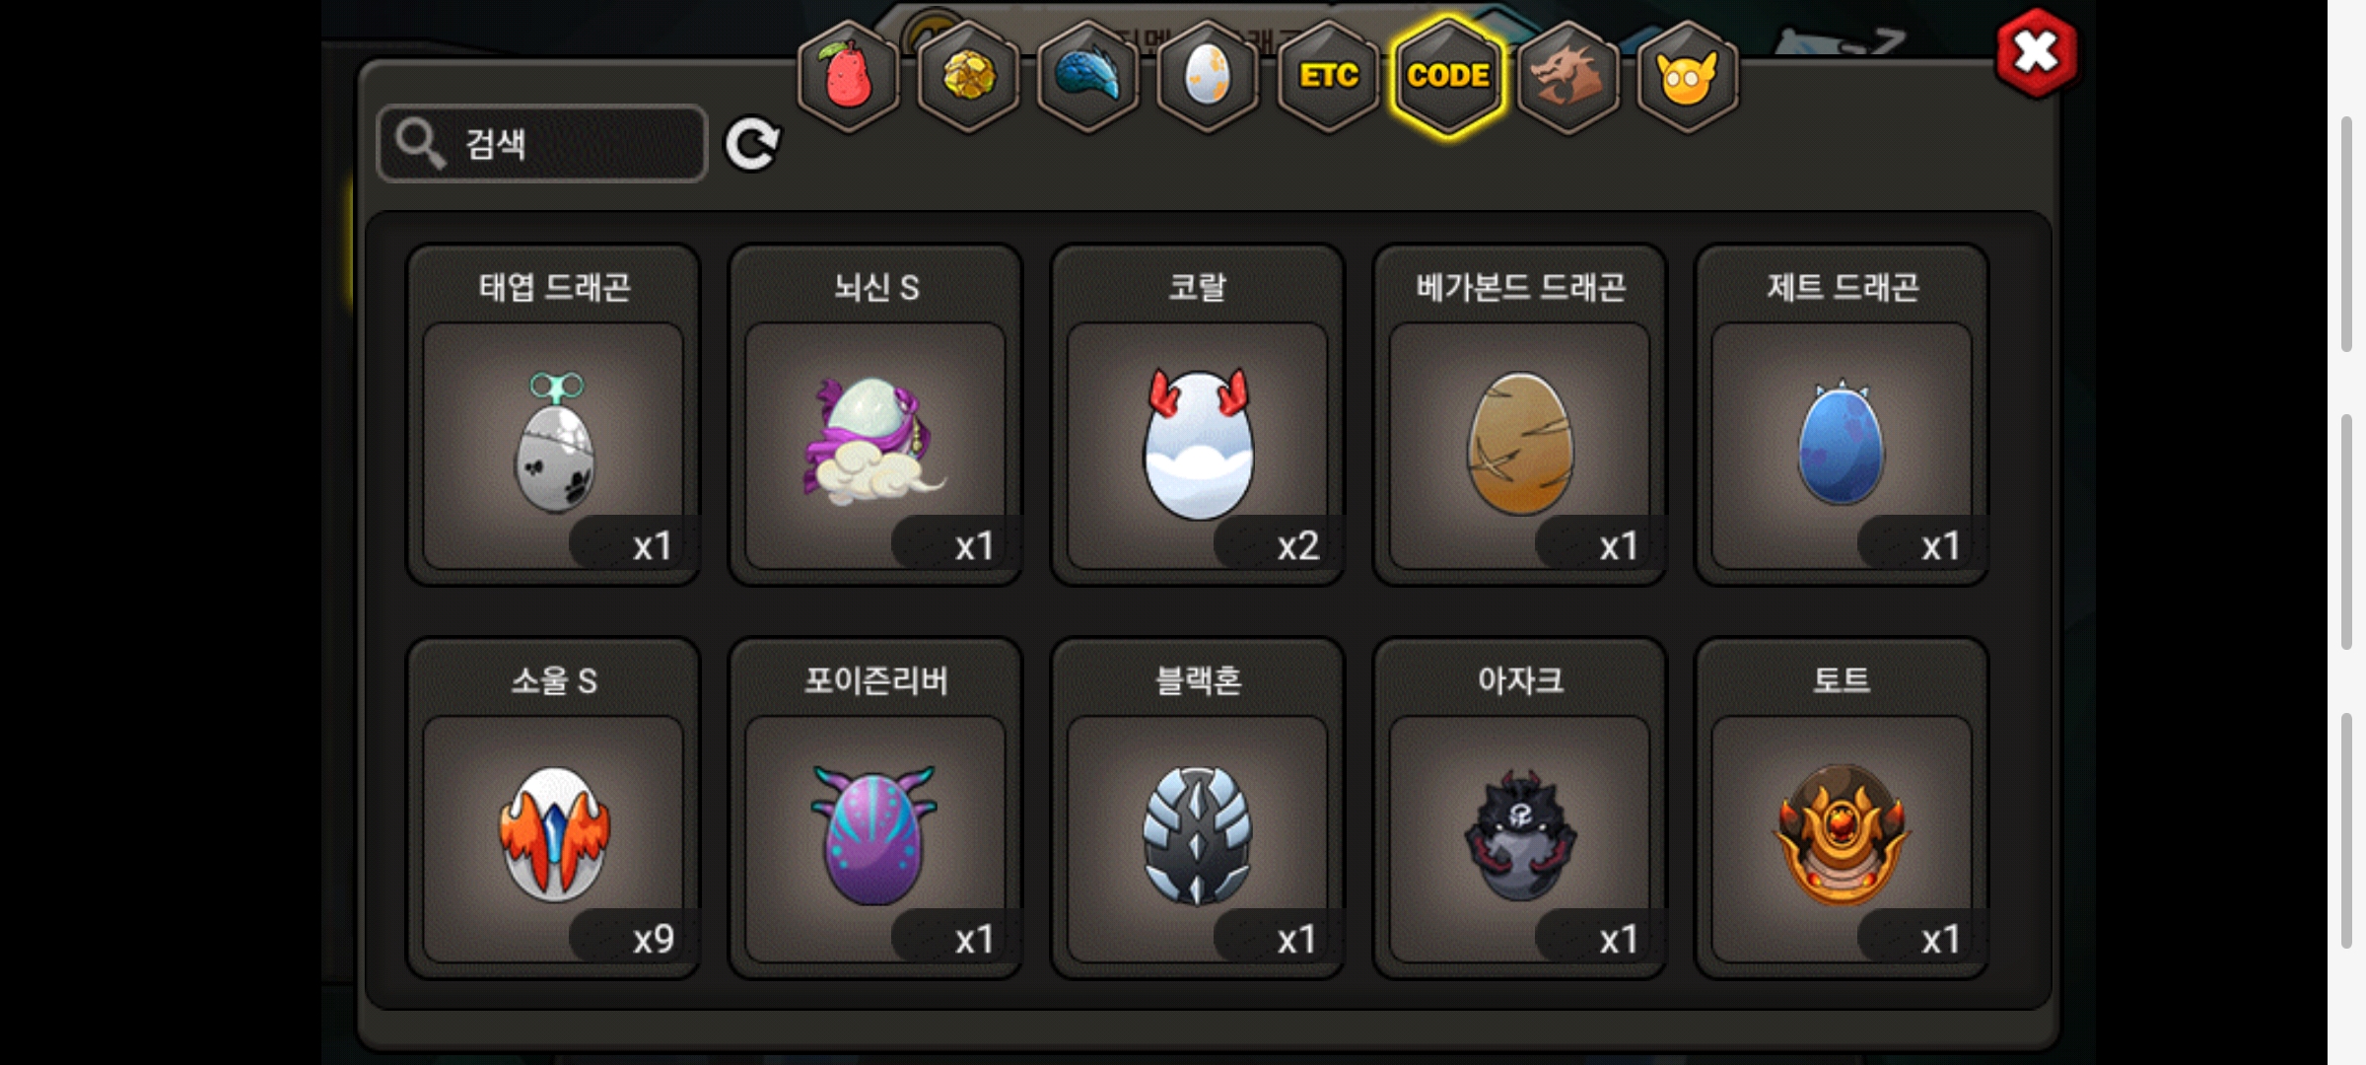Open the white spotted egg category tab
The image size is (2366, 1065).
click(x=1208, y=76)
